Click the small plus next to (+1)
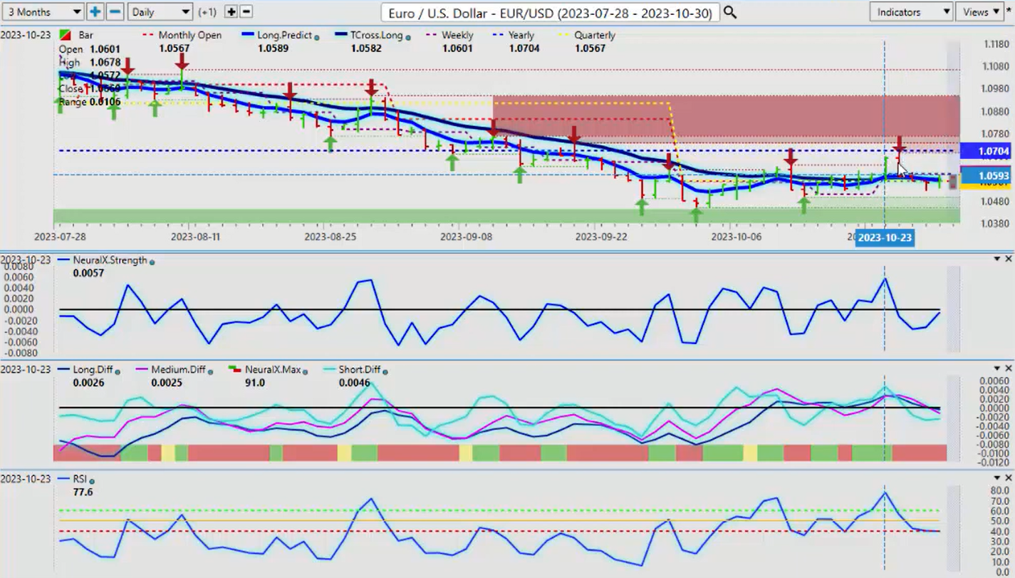 tap(231, 12)
